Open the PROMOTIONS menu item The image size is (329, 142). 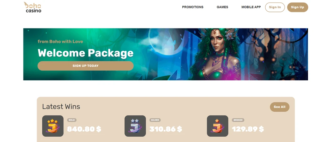193,7
